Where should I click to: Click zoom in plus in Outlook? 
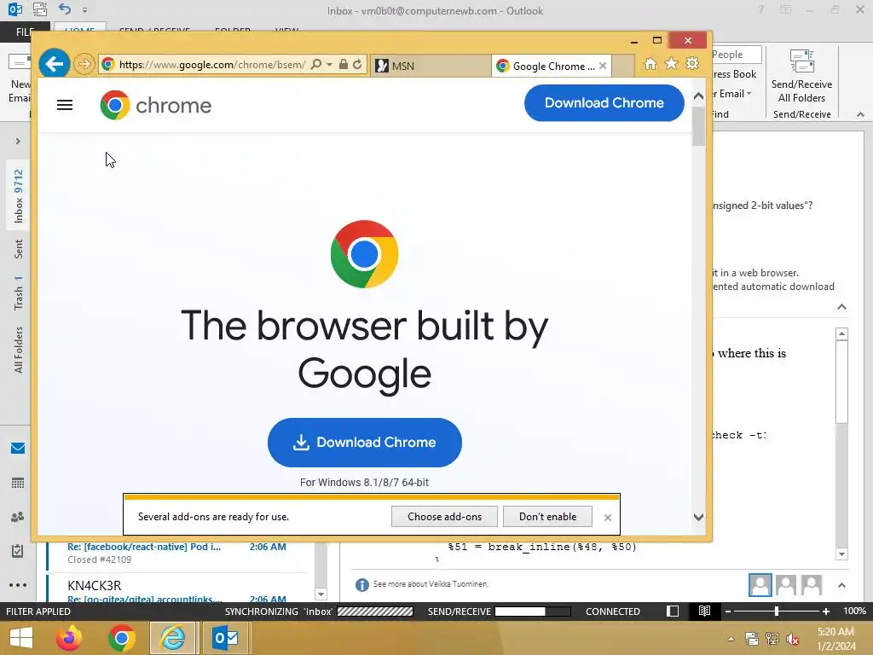(825, 611)
